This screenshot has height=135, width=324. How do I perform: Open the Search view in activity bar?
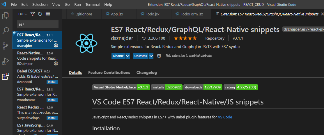[5, 31]
